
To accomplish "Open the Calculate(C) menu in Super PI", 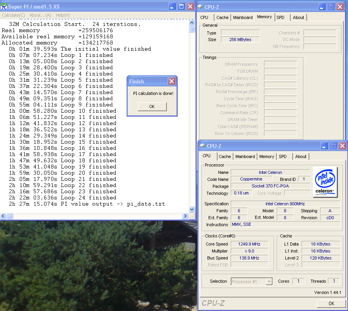I will click(x=14, y=15).
